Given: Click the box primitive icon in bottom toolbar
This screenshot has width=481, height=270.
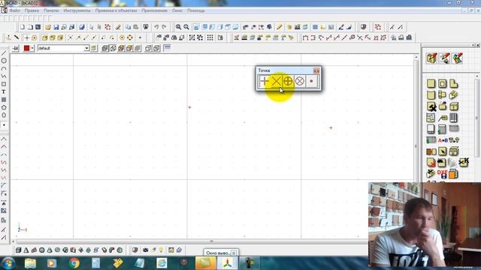Looking at the screenshot, I should coord(18,250).
